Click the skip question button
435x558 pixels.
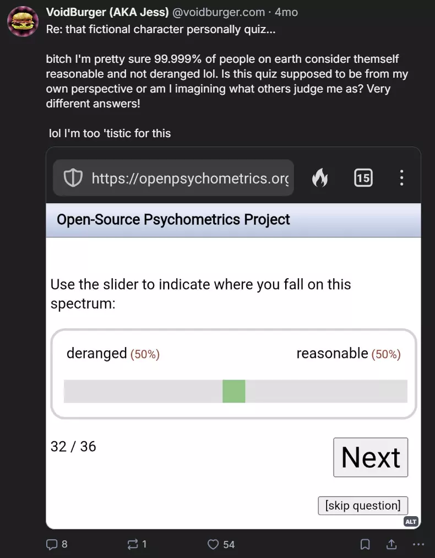pyautogui.click(x=363, y=506)
